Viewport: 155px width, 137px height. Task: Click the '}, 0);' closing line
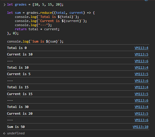(13, 33)
